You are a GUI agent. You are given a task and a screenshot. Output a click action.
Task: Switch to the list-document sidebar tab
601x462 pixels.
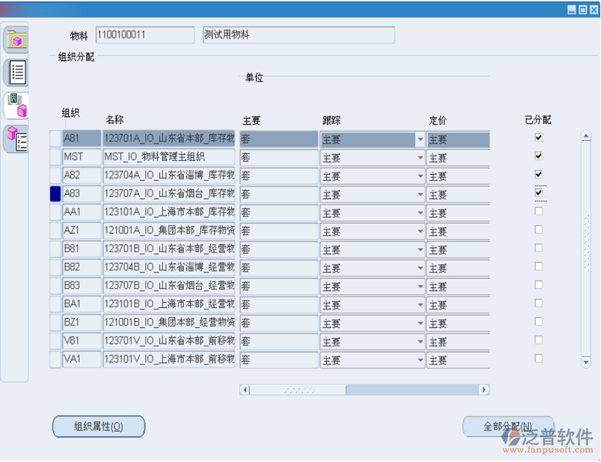click(16, 72)
